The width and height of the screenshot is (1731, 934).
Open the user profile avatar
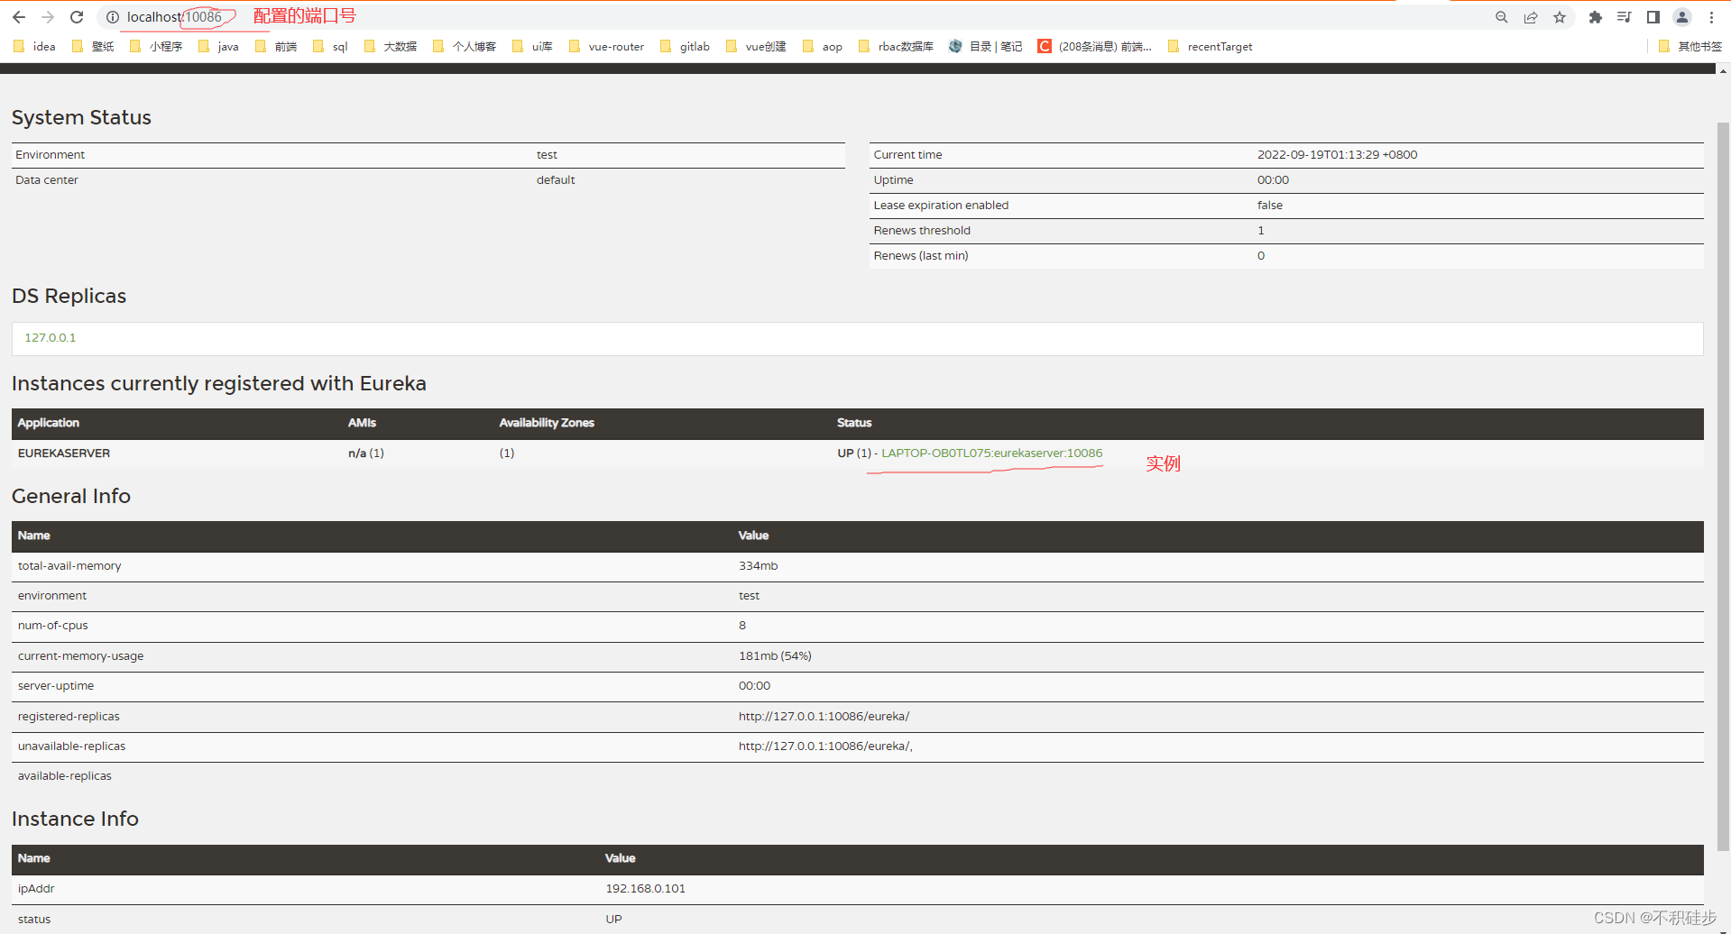1682,17
